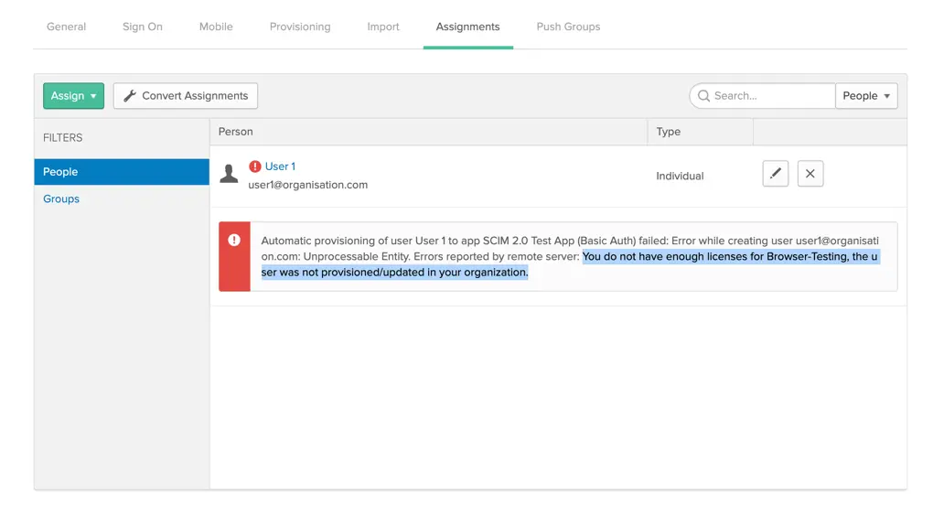The height and width of the screenshot is (515, 933).
Task: Filter assignments by Groups
Action: pos(61,198)
